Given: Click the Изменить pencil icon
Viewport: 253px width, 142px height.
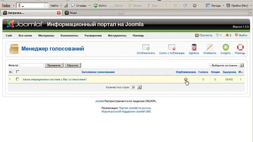Looking at the screenshot, I should tap(210, 47).
